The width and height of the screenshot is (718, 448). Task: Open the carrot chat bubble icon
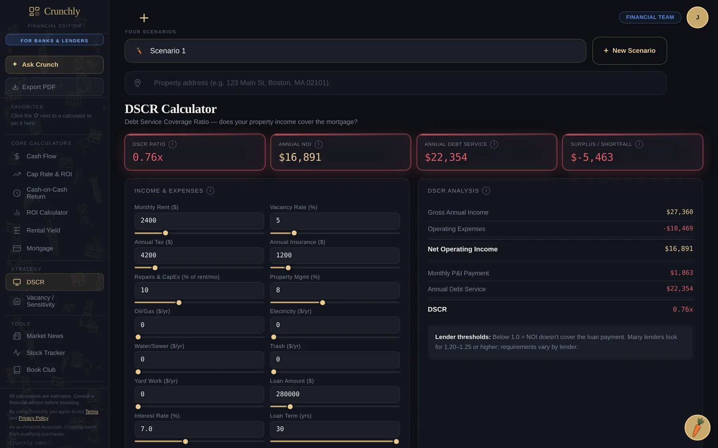(x=697, y=427)
